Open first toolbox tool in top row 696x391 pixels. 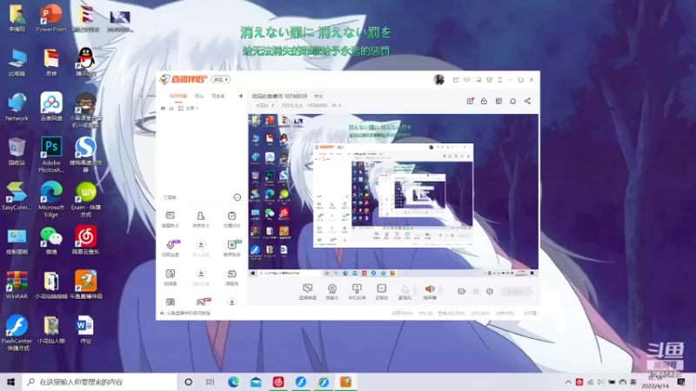(x=170, y=219)
